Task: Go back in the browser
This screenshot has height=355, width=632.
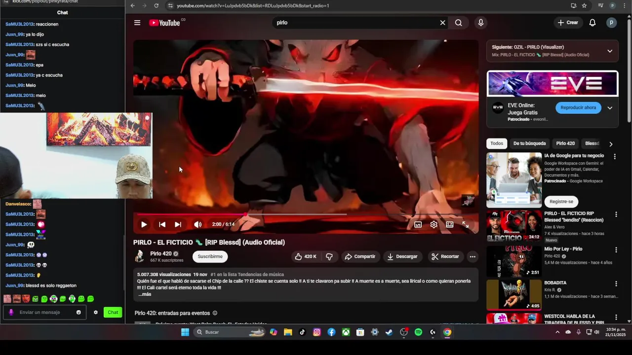Action: [x=132, y=5]
